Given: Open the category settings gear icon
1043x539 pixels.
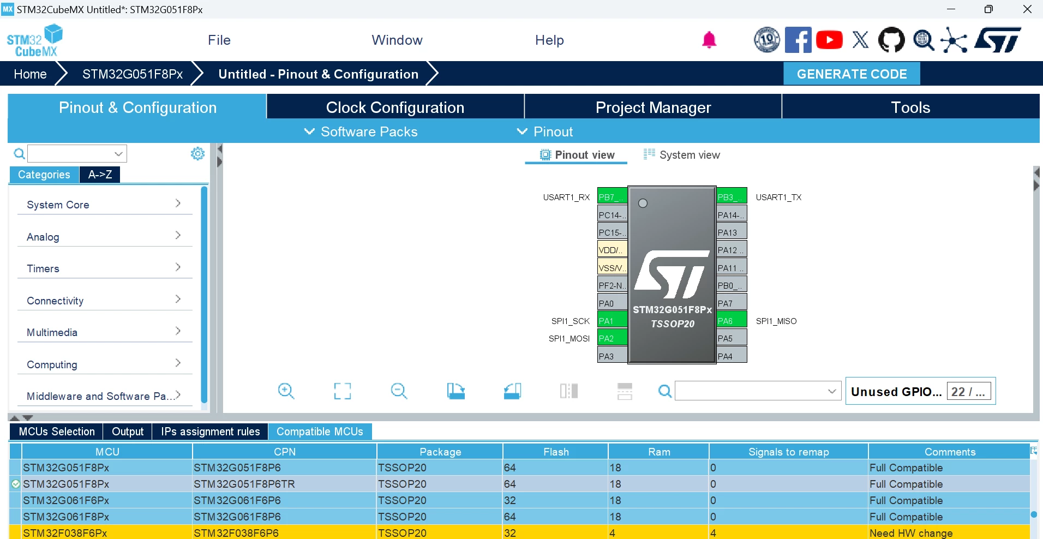Looking at the screenshot, I should (x=197, y=153).
